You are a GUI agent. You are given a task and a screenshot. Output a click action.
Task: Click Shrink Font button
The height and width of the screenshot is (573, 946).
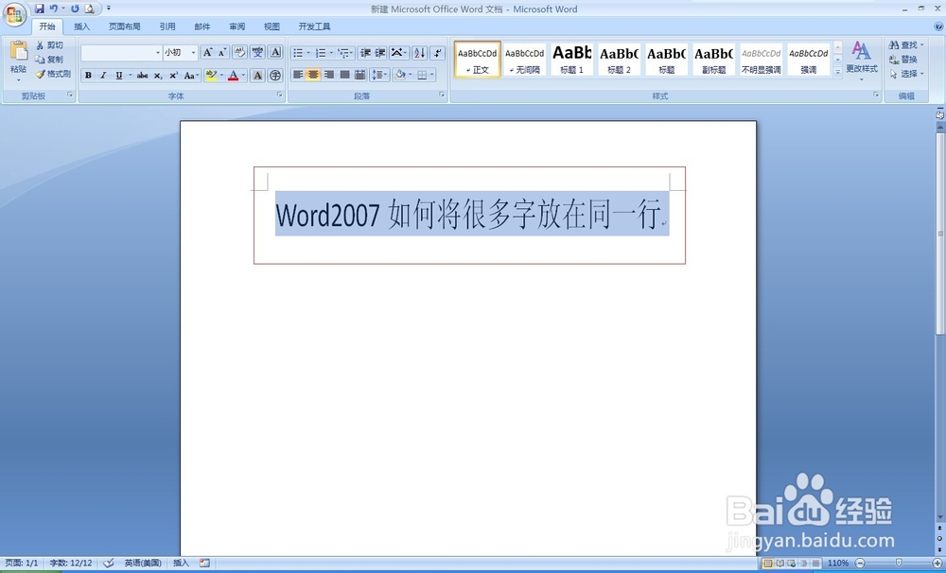click(222, 52)
